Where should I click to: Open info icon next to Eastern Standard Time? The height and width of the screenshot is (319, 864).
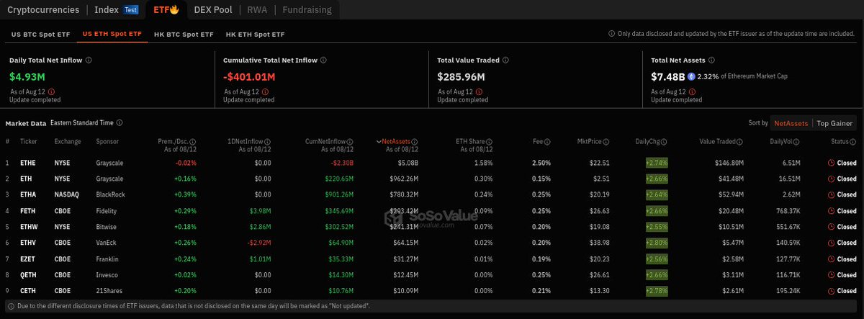[x=120, y=123]
